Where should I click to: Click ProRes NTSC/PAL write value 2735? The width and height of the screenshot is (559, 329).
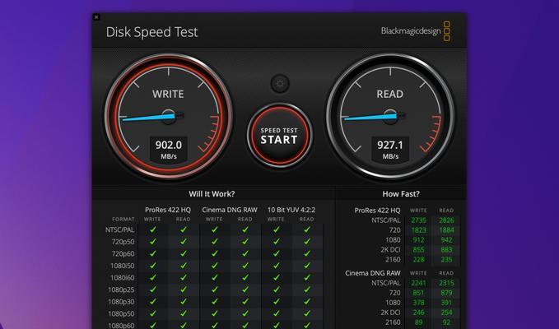[418, 220]
